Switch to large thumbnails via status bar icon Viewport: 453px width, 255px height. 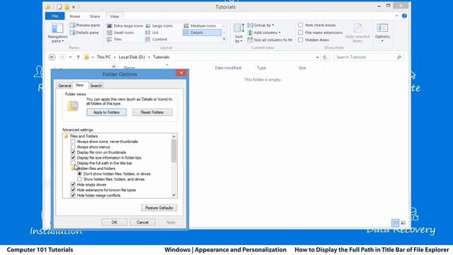(x=403, y=222)
